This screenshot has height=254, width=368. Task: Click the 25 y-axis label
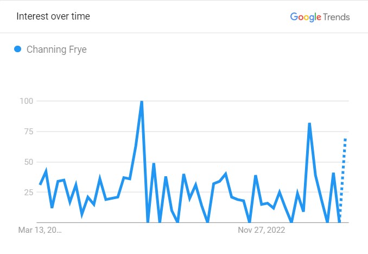(x=29, y=192)
